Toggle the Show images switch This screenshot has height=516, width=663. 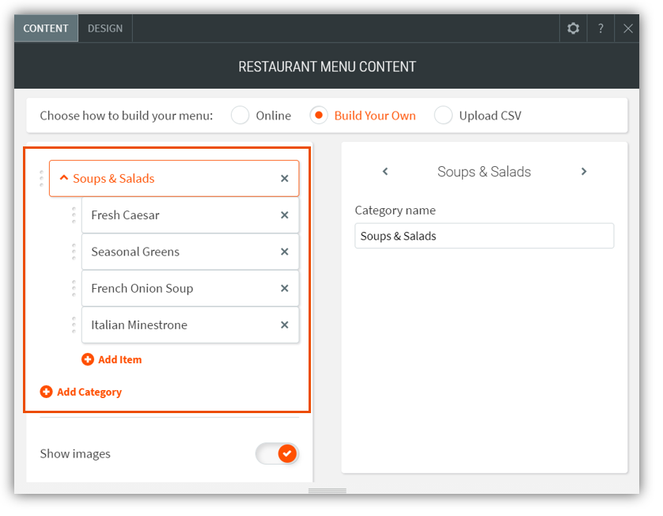tap(277, 453)
